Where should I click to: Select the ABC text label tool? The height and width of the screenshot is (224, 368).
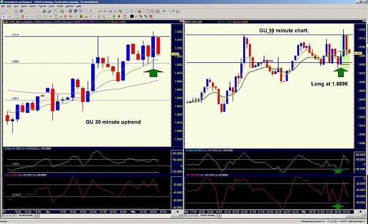click(86, 16)
